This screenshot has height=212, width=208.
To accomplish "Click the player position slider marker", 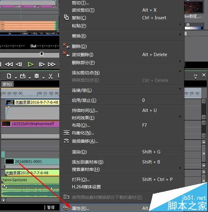I will [42, 54].
